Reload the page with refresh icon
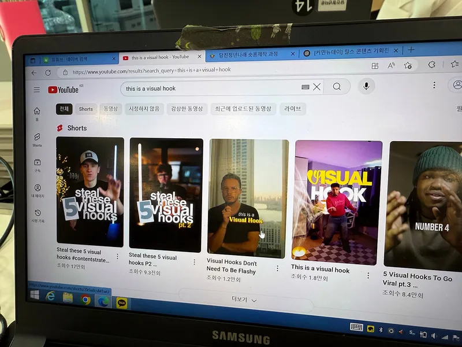This screenshot has width=462, height=347. (x=48, y=72)
